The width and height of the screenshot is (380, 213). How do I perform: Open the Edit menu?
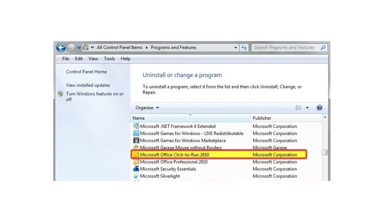[x=79, y=59]
